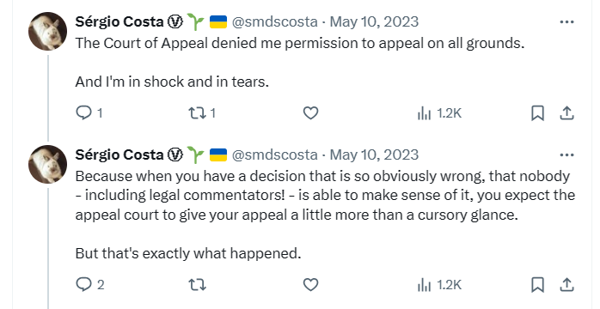The image size is (600, 309).
Task: Click the first tweet's profile avatar
Action: tap(48, 31)
